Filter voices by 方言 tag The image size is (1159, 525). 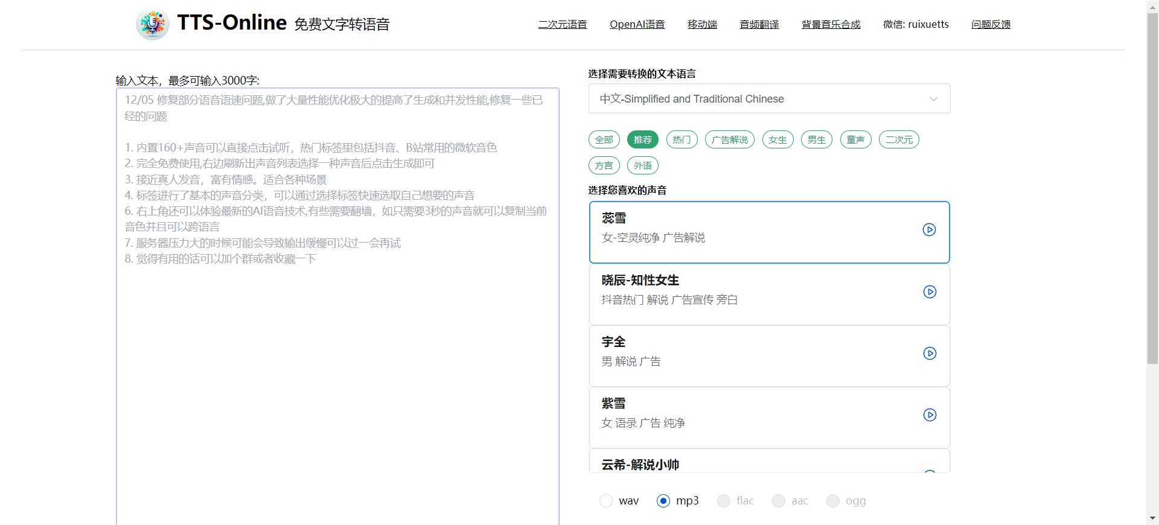coord(604,165)
